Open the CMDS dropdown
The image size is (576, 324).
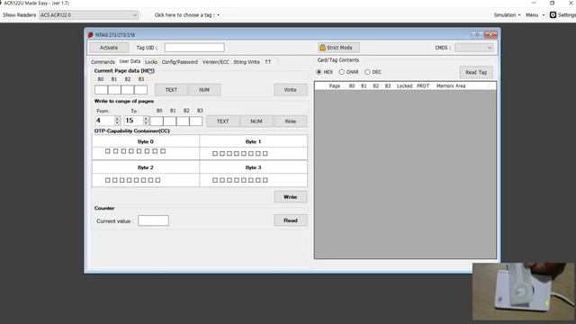click(x=473, y=48)
